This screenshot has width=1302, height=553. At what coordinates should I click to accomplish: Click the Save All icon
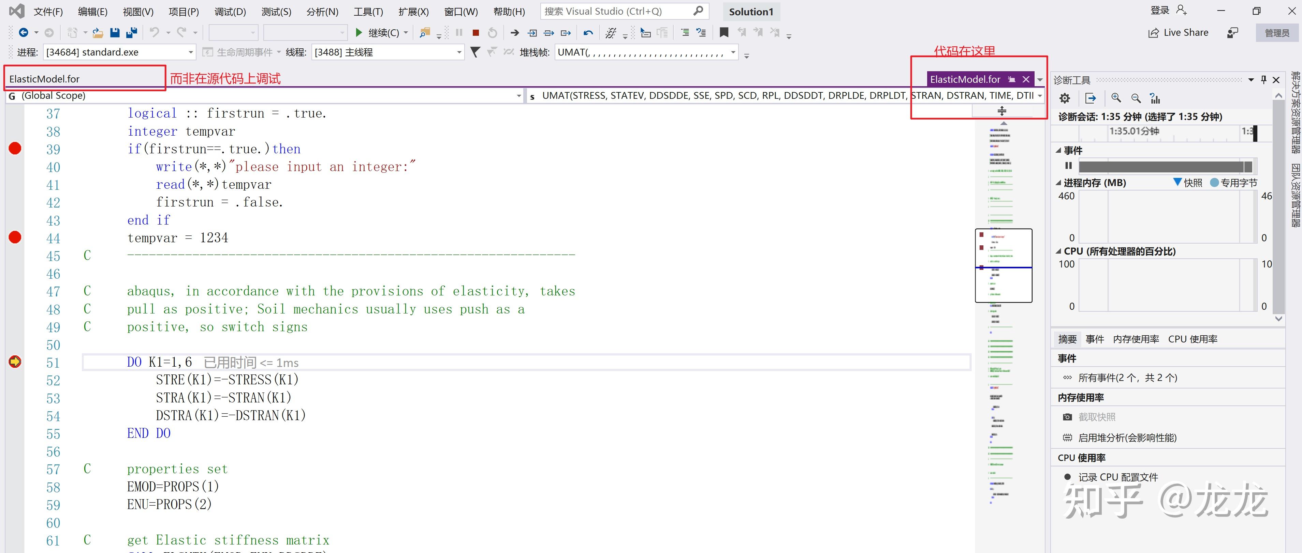click(132, 33)
